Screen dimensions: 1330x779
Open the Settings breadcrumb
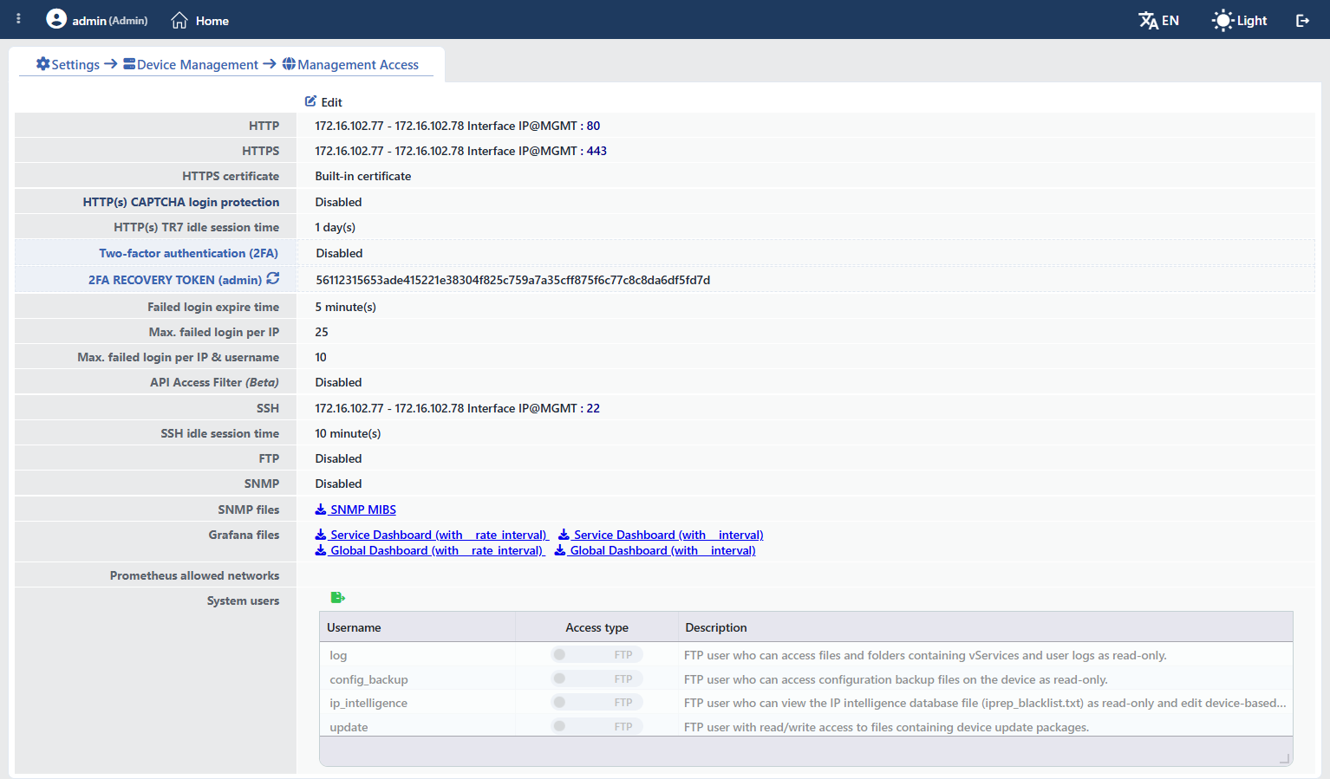pos(68,64)
